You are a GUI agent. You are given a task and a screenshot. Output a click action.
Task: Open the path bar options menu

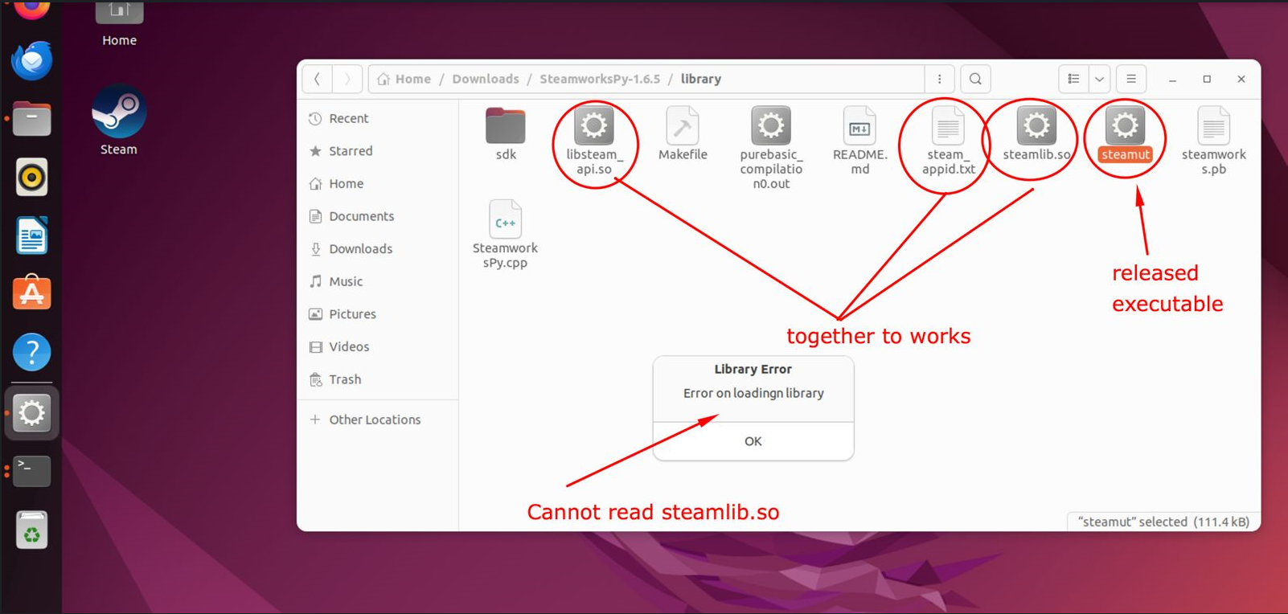[939, 79]
